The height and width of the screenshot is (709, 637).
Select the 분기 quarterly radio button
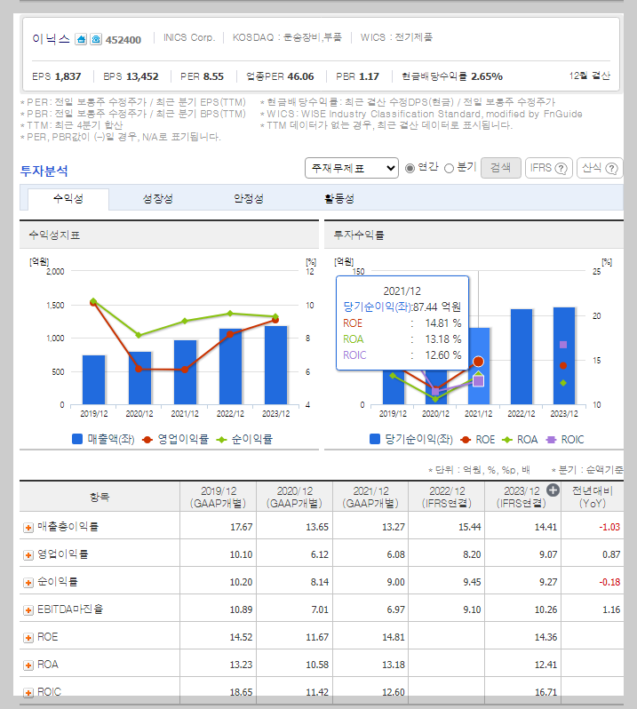(x=449, y=168)
